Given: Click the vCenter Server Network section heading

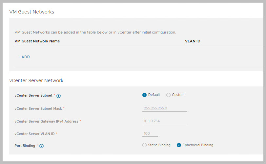Looking at the screenshot, I should (x=37, y=81).
